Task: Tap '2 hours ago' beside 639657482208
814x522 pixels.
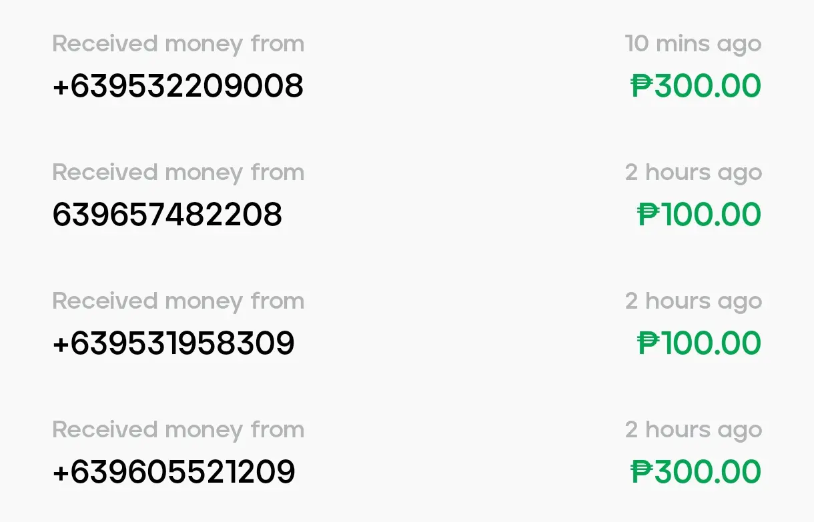Action: click(x=693, y=173)
